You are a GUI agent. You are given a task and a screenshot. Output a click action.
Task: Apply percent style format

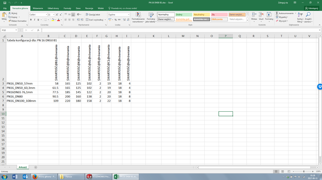tap(116, 20)
